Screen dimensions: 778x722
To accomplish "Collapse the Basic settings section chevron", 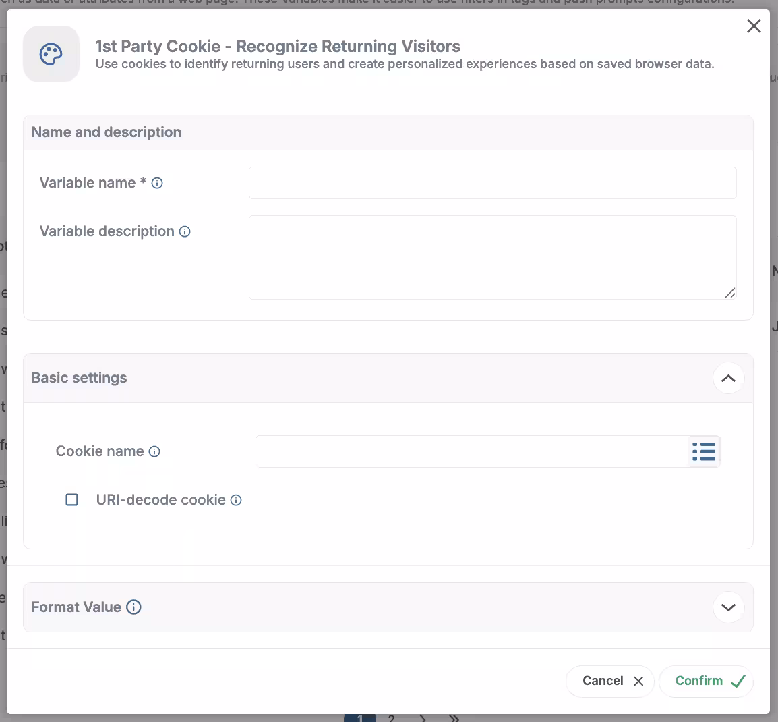I will click(728, 378).
